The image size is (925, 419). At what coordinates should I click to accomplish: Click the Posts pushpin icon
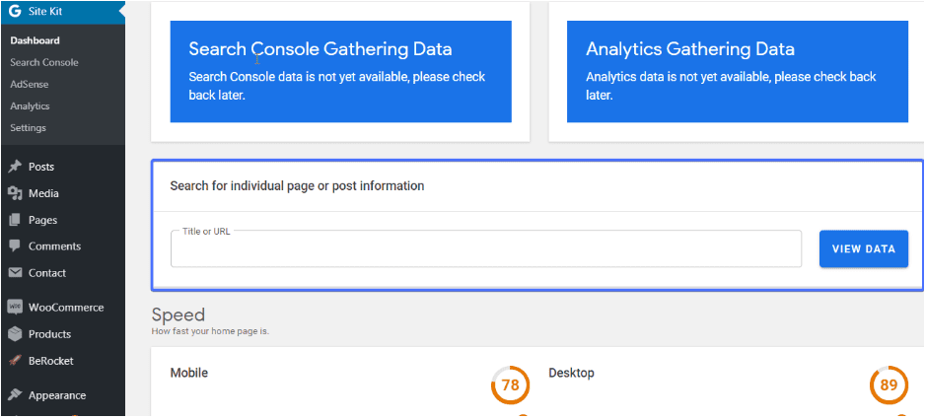(15, 167)
